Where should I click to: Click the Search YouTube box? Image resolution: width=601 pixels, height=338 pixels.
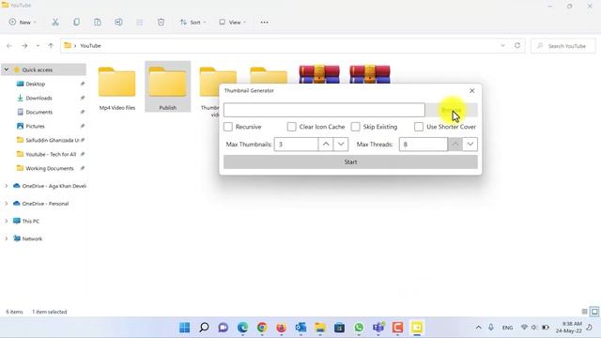click(563, 46)
